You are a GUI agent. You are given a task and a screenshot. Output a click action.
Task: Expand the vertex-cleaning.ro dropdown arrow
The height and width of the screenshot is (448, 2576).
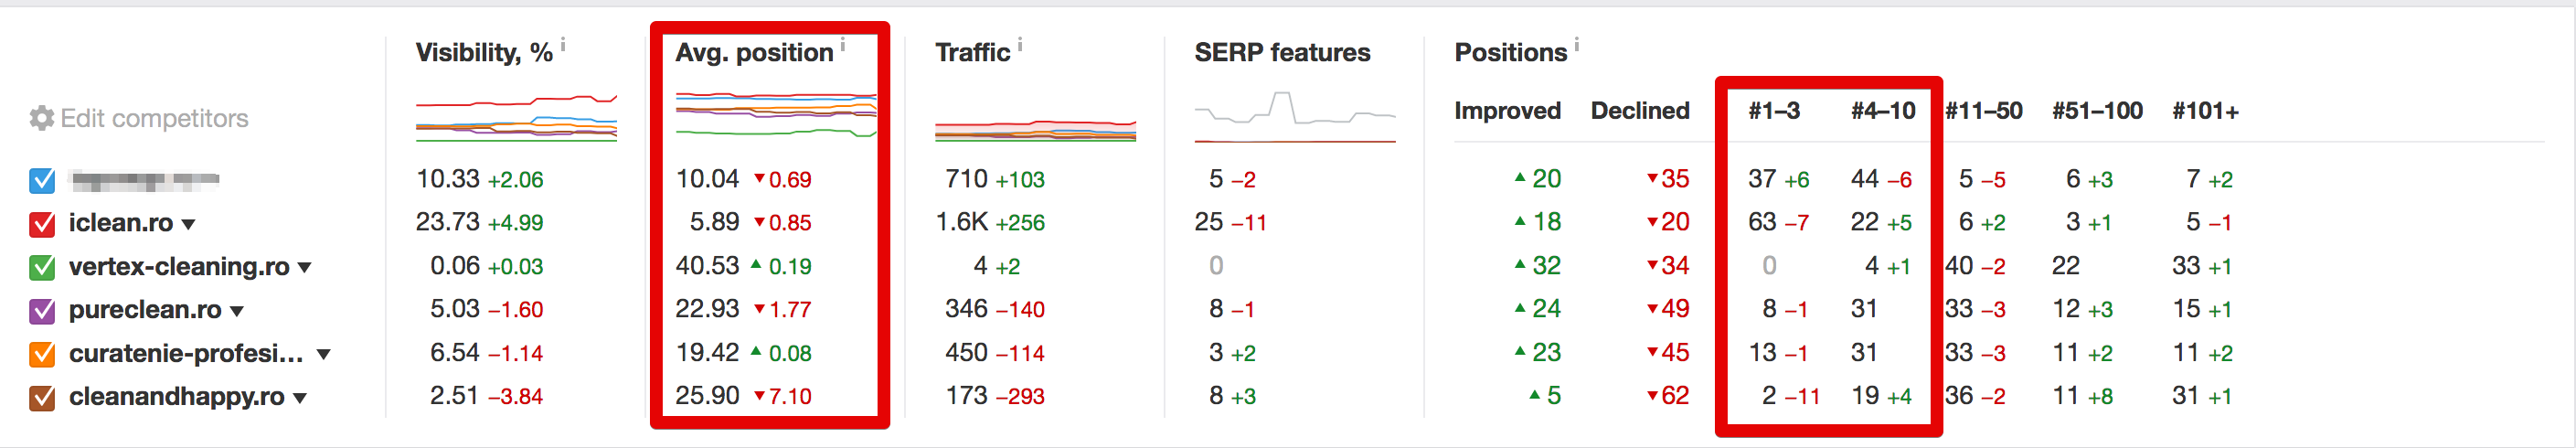[304, 268]
